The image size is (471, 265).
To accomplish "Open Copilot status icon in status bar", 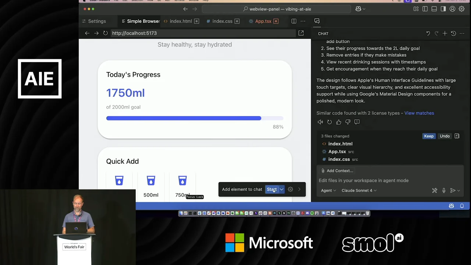I will [451, 206].
